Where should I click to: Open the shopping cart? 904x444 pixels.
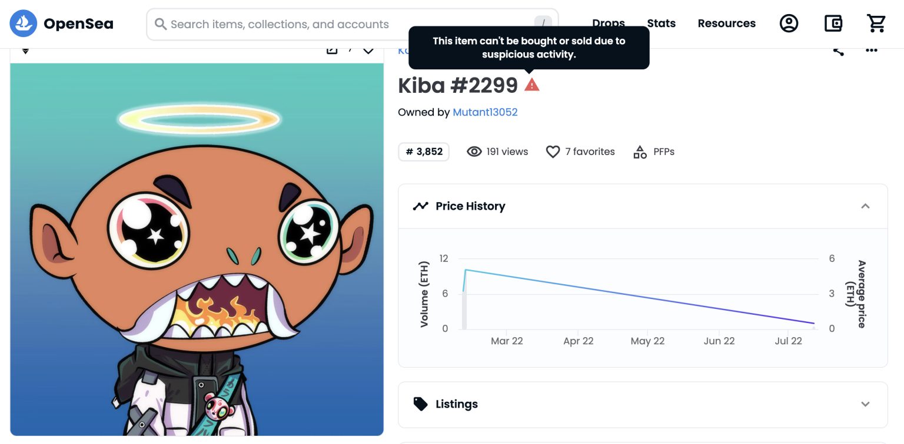pyautogui.click(x=876, y=23)
